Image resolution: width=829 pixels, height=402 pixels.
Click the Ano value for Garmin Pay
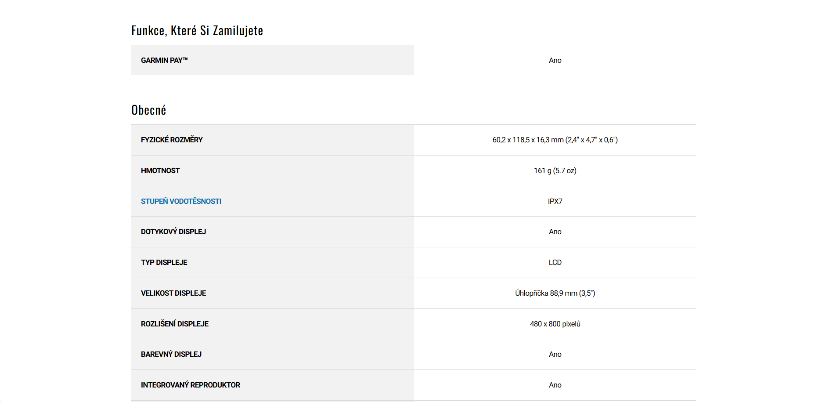(555, 60)
